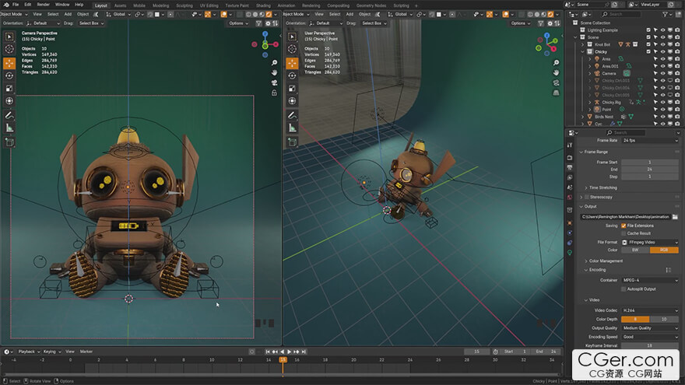Screen dimensions: 685x385
Task: Expand the Color Management panel
Action: (x=605, y=261)
